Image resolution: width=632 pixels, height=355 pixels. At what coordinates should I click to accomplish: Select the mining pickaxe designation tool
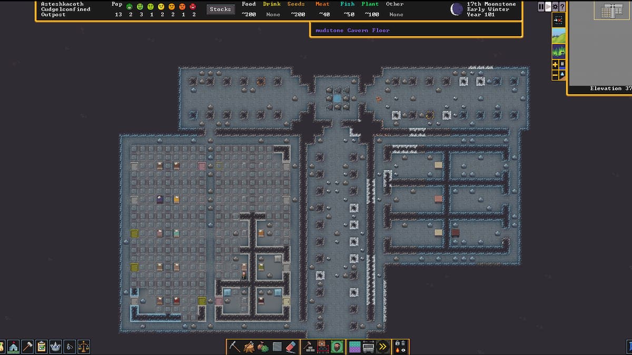click(234, 347)
